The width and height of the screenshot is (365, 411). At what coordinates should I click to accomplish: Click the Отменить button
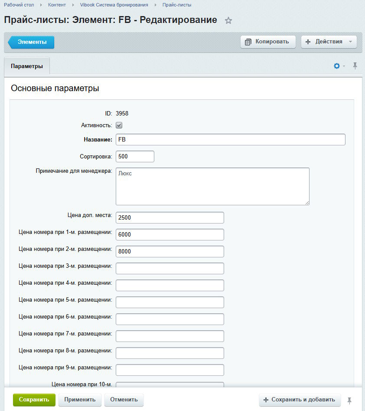[x=124, y=400]
